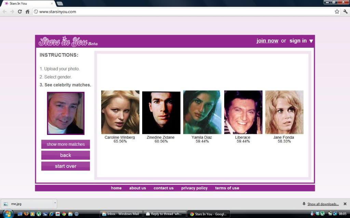Click the Zinedine Zidane name text
350x218 pixels.
click(161, 138)
